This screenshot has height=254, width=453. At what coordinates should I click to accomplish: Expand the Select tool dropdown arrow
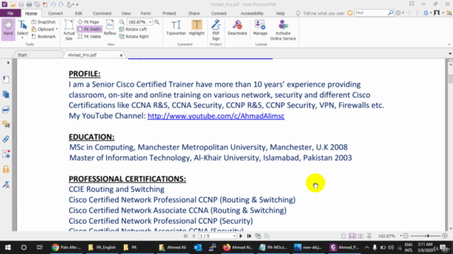click(x=22, y=37)
